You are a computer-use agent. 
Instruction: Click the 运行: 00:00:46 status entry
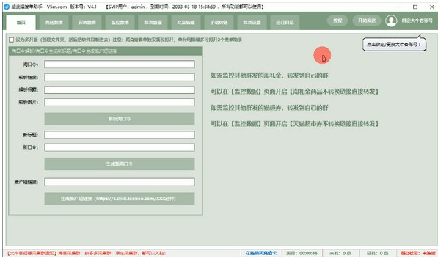(x=302, y=253)
